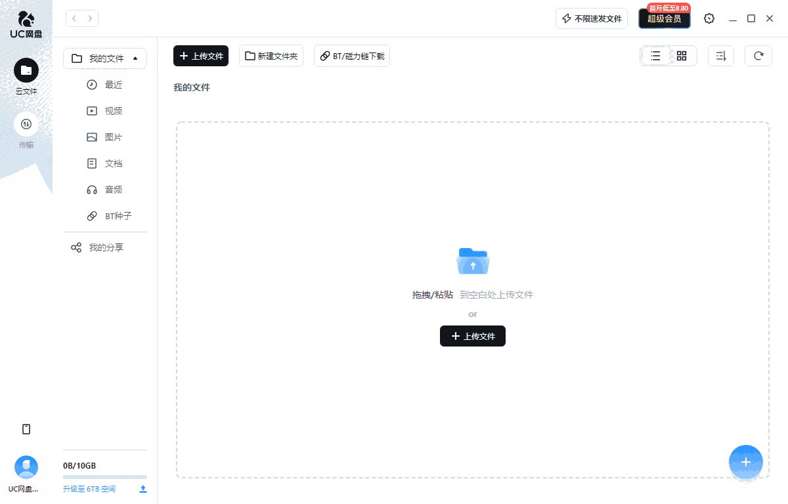
Task: Click the storage usage progress bar
Action: pyautogui.click(x=105, y=476)
